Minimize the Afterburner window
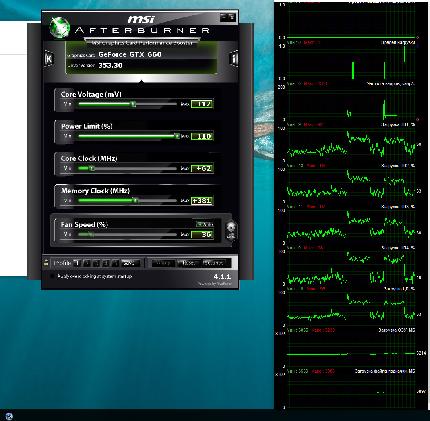This screenshot has height=421, width=430. tap(224, 17)
